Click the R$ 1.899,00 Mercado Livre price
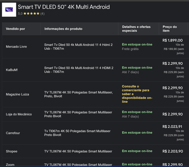The height and width of the screenshot is (167, 189). 172,40
